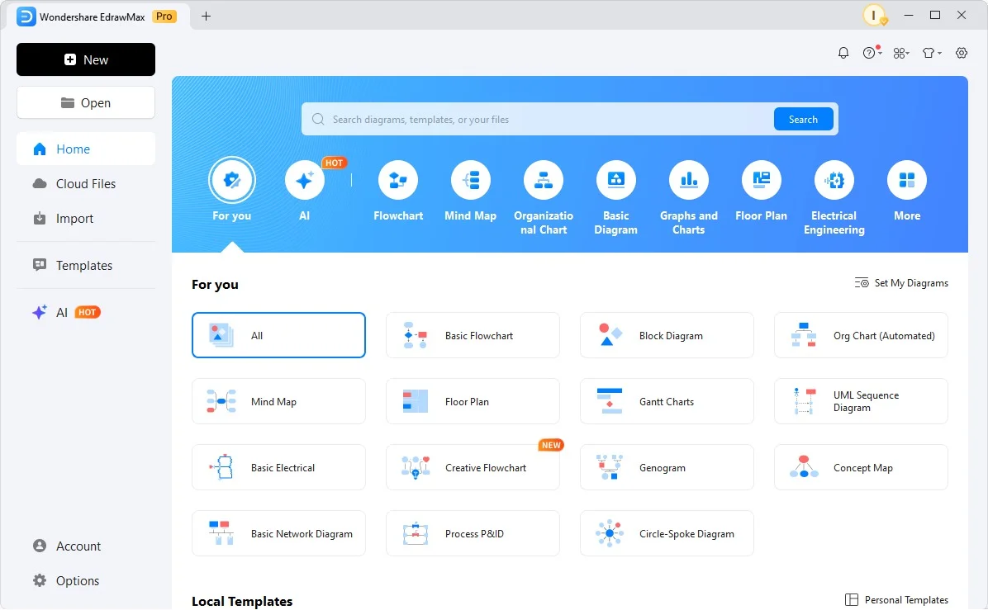The height and width of the screenshot is (610, 988).
Task: Choose the Creative Flowchart card
Action: [473, 468]
